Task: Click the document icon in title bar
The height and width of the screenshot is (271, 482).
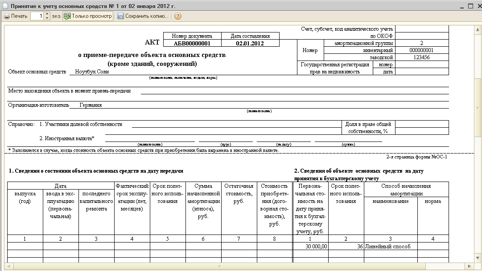Action: click(5, 6)
